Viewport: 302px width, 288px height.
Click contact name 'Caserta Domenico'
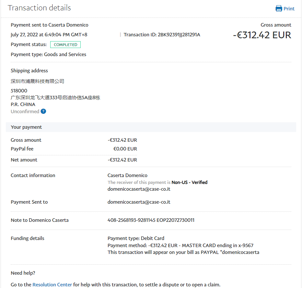tap(127, 175)
